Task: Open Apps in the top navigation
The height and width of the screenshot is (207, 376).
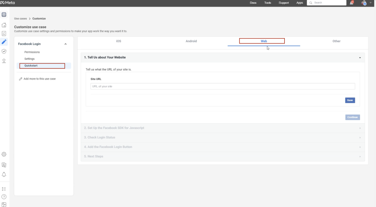Action: pos(300,3)
